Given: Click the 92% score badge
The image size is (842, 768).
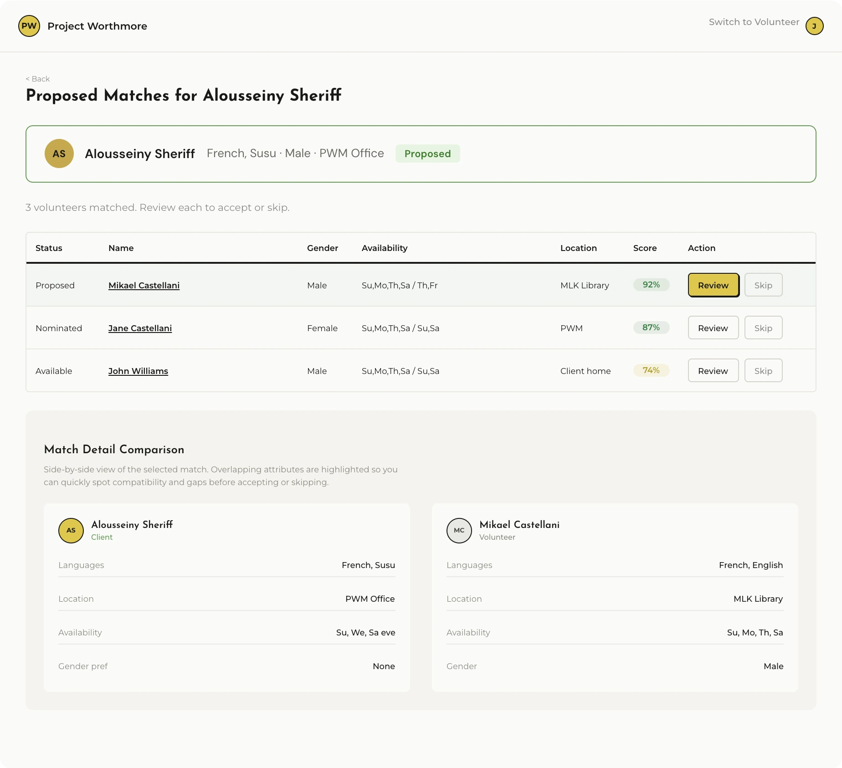Looking at the screenshot, I should point(651,285).
